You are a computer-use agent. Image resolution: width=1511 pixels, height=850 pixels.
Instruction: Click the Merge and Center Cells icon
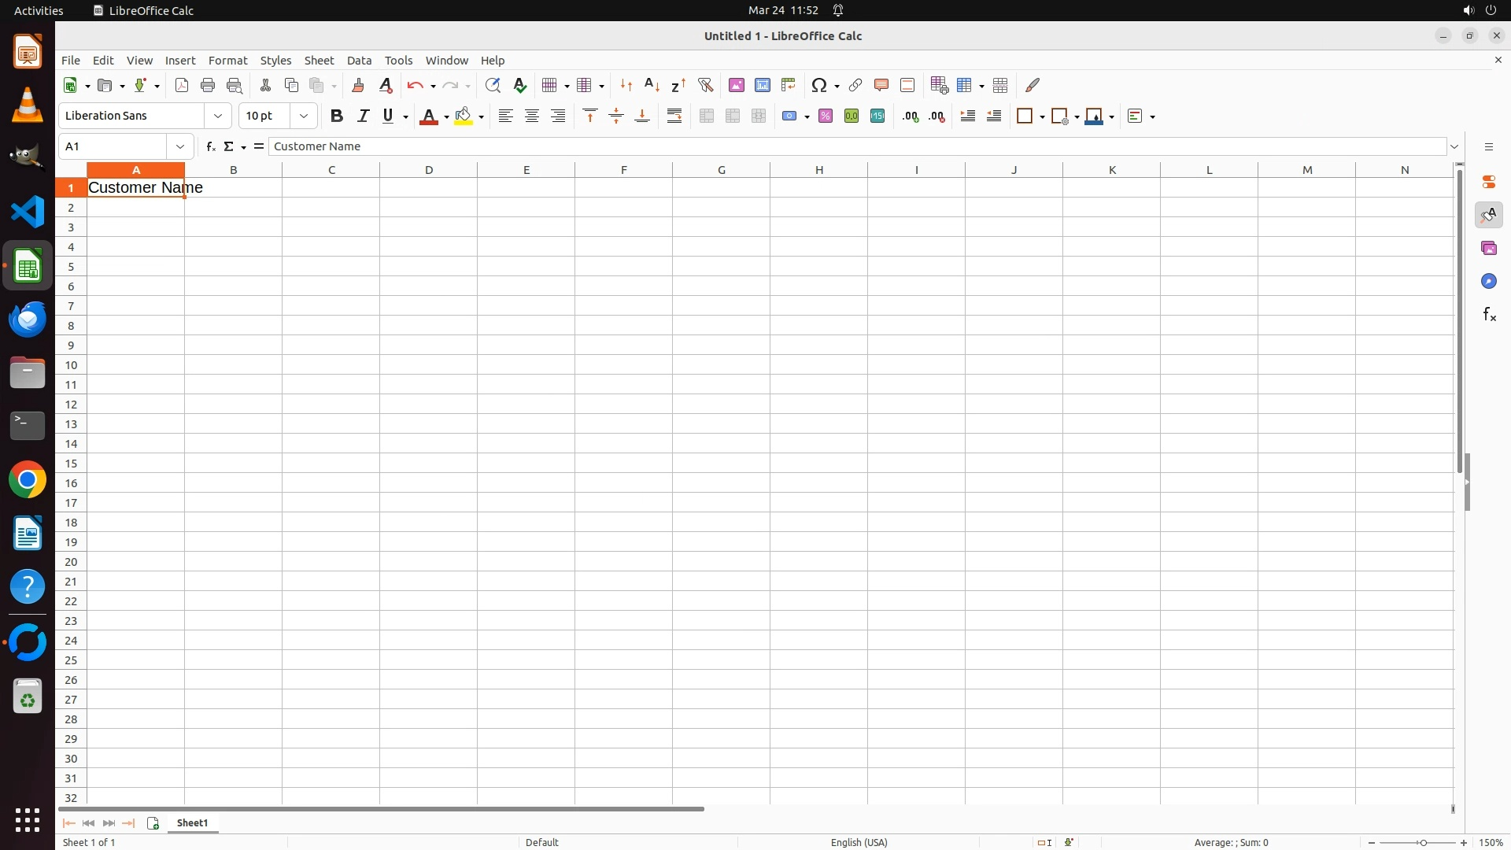pyautogui.click(x=707, y=116)
